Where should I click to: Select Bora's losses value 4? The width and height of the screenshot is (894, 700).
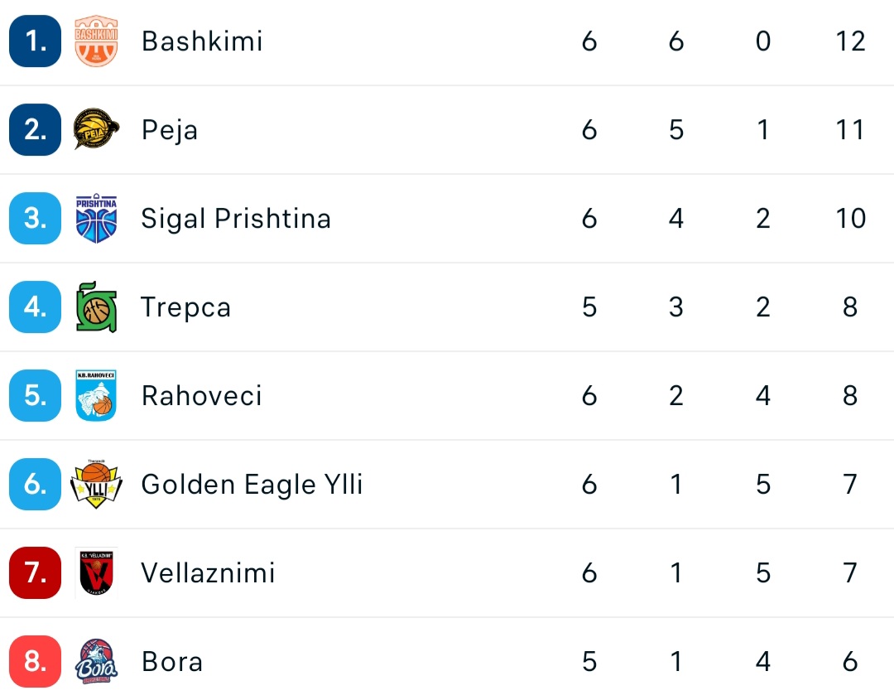click(763, 661)
